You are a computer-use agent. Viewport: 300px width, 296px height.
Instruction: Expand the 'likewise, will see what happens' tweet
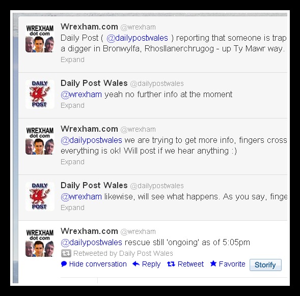72,208
